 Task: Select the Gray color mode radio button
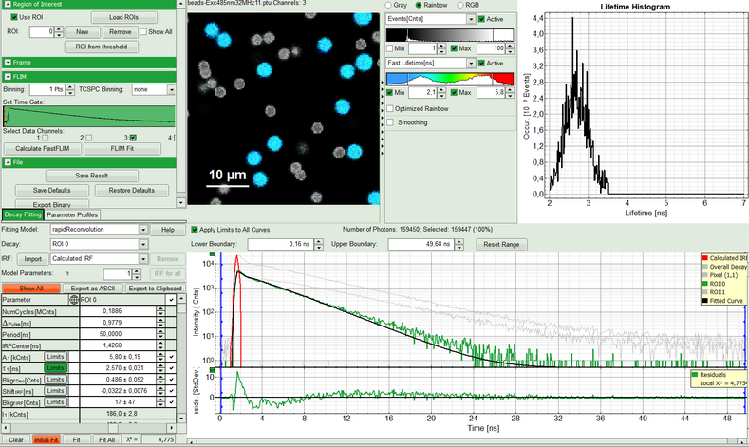pyautogui.click(x=389, y=6)
